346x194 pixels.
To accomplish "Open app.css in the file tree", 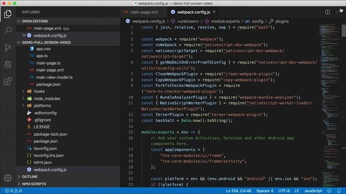I will tap(43, 49).
